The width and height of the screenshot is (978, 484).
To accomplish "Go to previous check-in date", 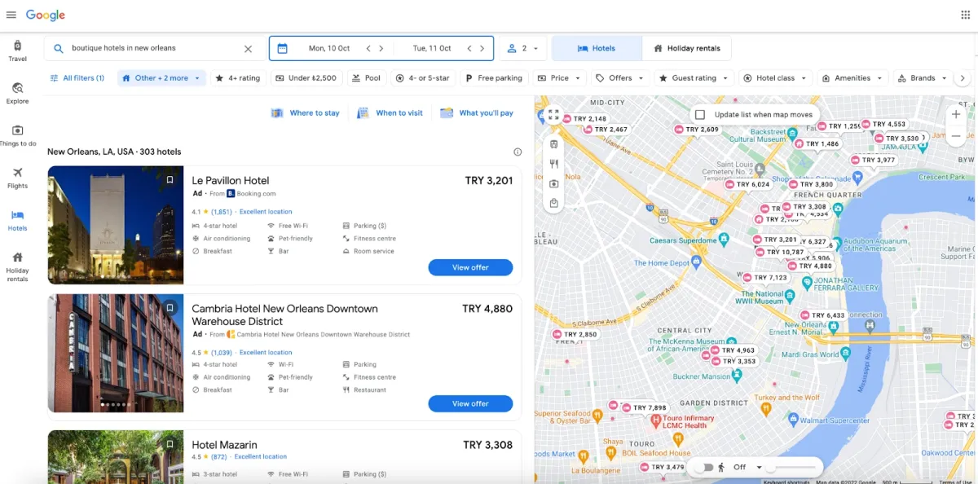I will [368, 49].
